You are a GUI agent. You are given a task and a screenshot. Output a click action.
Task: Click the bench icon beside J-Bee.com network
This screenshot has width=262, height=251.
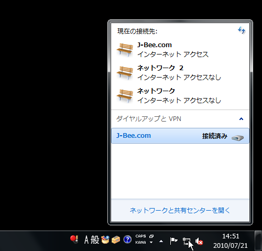pos(125,50)
